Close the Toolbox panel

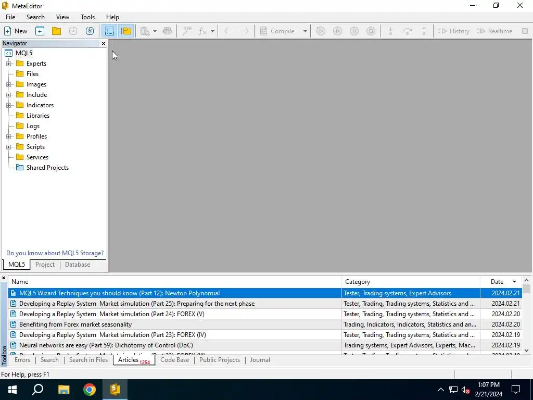(4, 278)
